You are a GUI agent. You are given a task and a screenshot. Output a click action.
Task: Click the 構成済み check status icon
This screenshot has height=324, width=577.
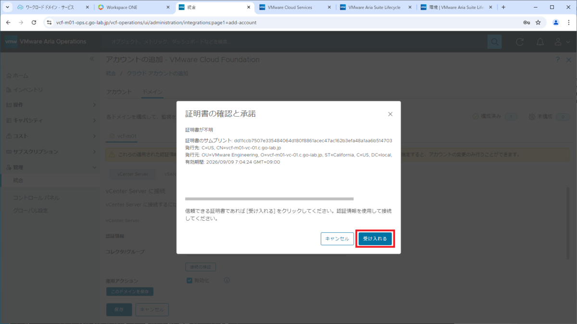[x=476, y=117]
